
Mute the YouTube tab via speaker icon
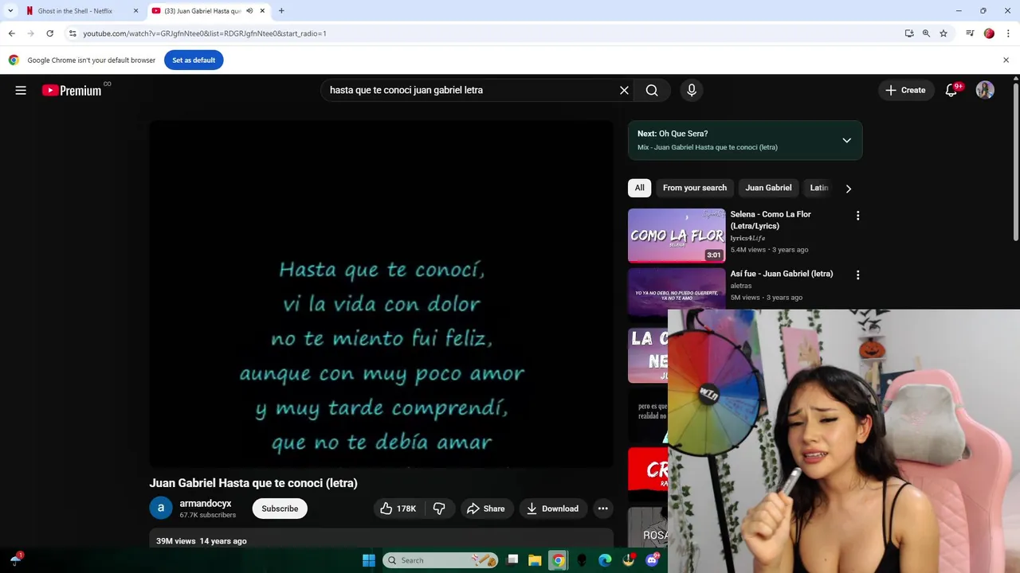[249, 11]
